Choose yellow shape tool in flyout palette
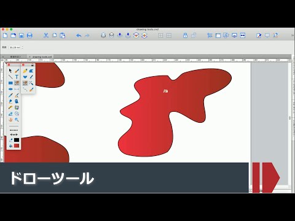This screenshot has height=221, width=295. click(25, 71)
